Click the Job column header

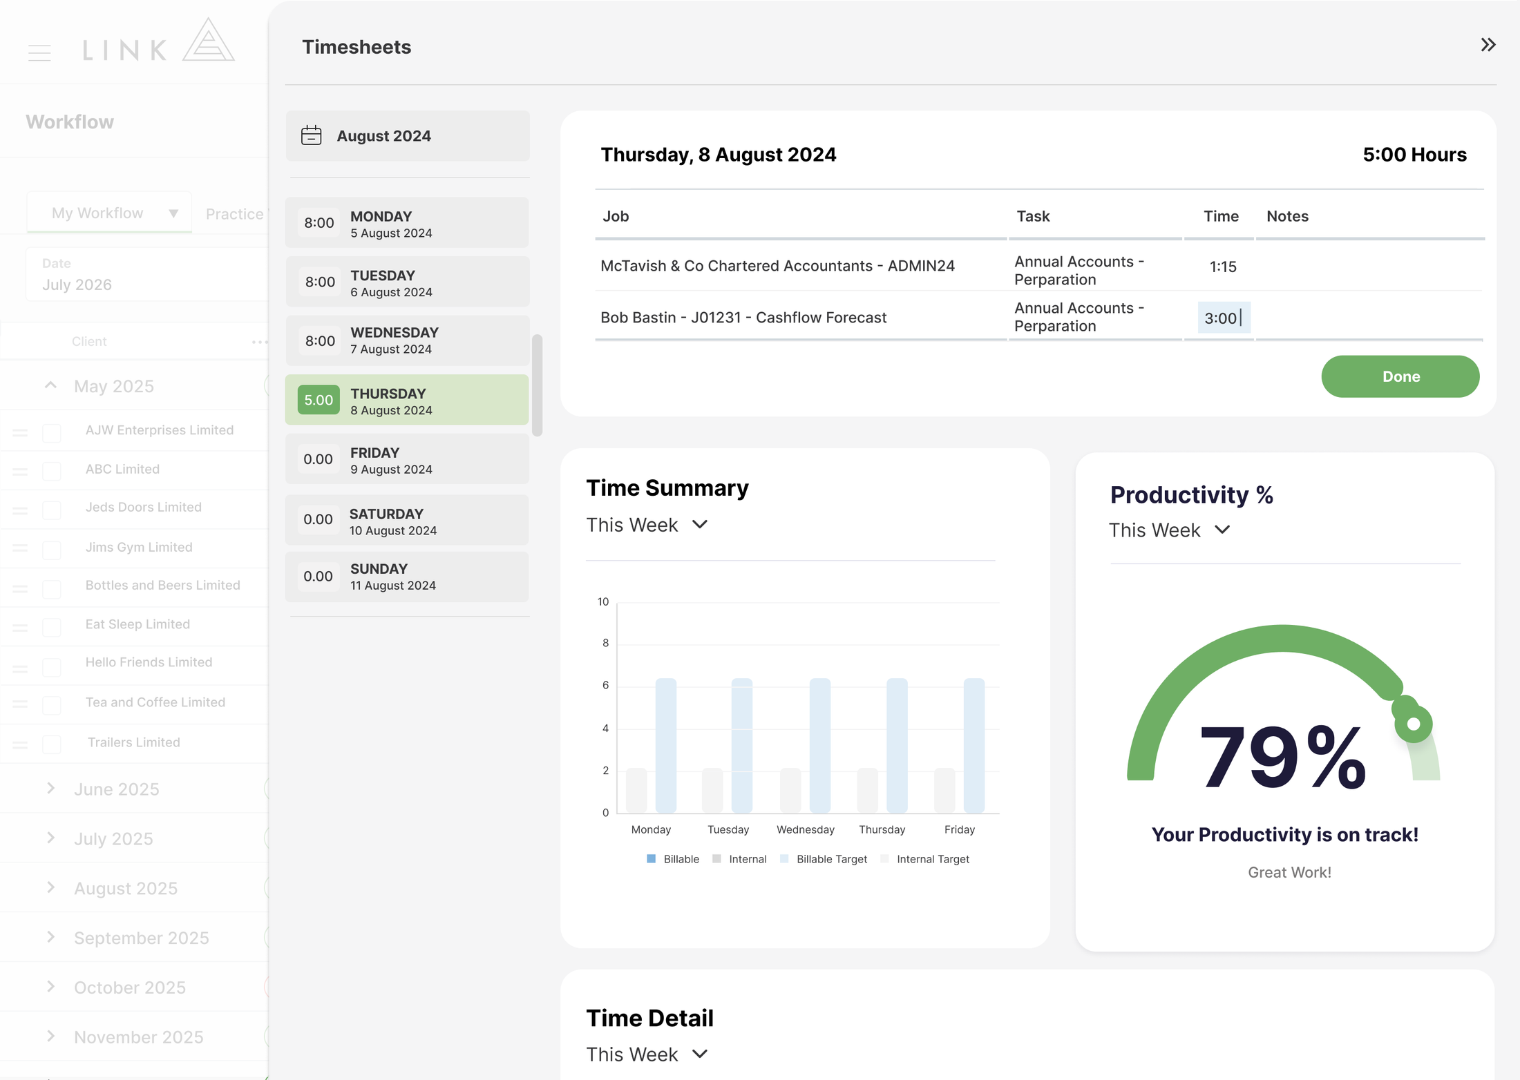616,216
